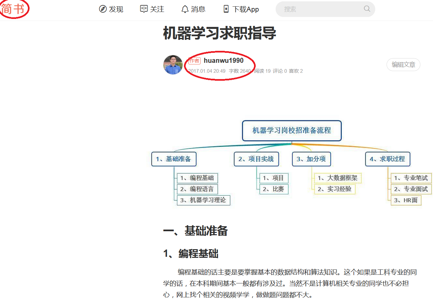Click the 简书 logo
Viewport: 433px width, 299px height.
coord(13,9)
